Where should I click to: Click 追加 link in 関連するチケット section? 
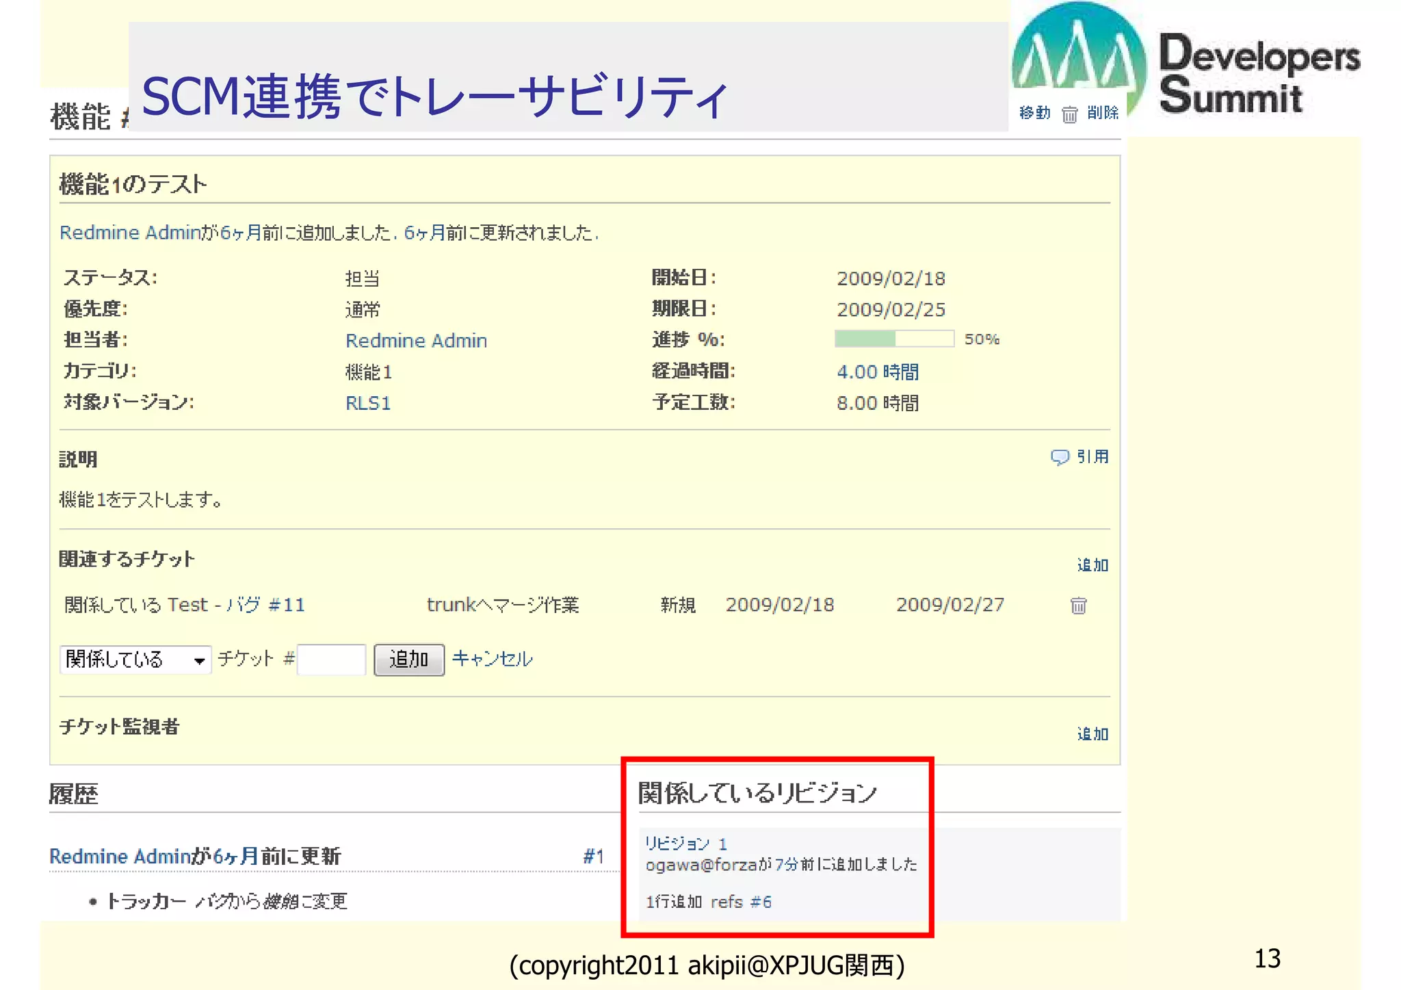1092,565
